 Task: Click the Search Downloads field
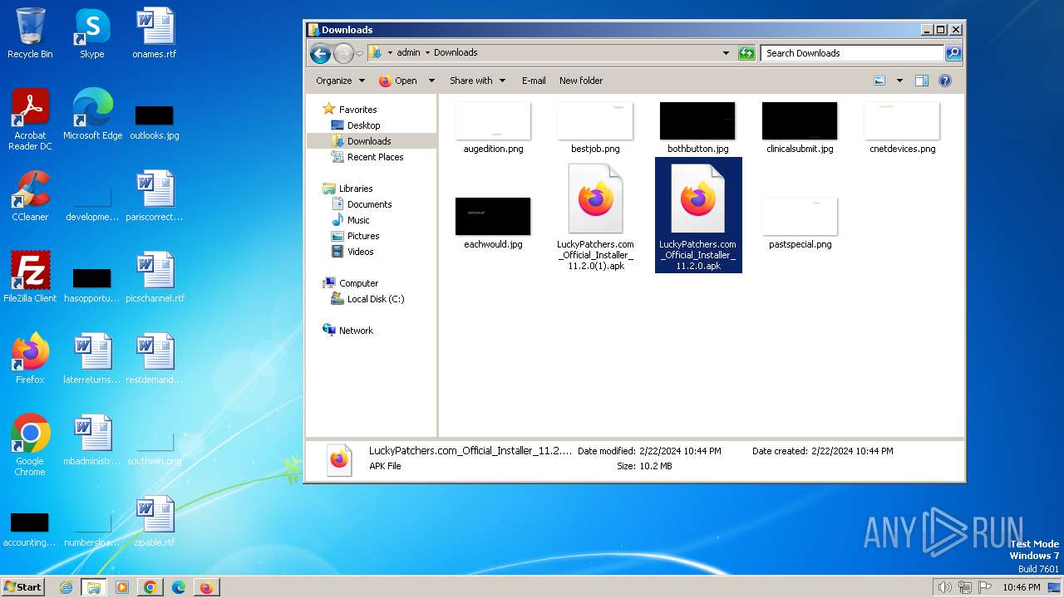point(852,53)
